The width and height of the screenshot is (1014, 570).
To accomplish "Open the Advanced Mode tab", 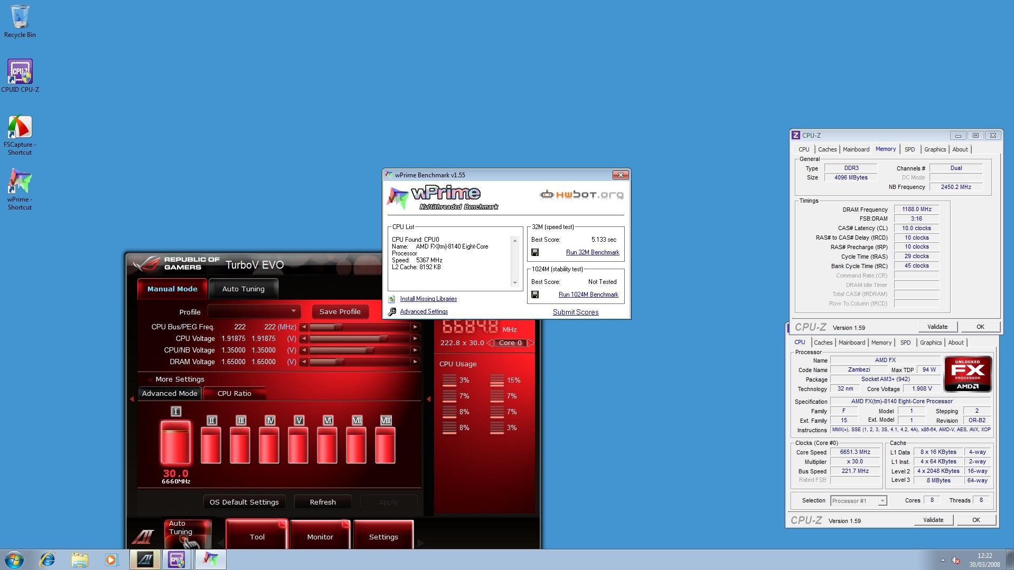I will [x=170, y=393].
